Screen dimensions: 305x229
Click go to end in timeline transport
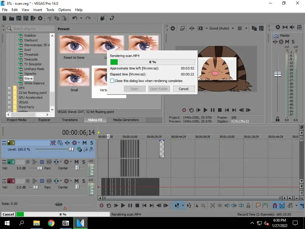[x=152, y=205]
